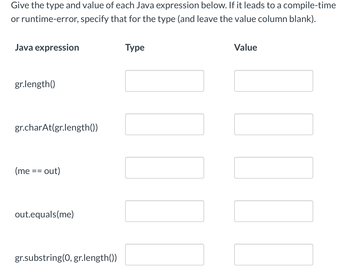
Task: Focus Value box for gr.substring(0, gr.length())
Action: pyautogui.click(x=274, y=255)
